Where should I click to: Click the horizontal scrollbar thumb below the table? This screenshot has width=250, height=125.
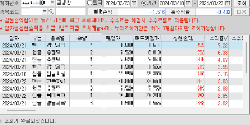coord(21,111)
